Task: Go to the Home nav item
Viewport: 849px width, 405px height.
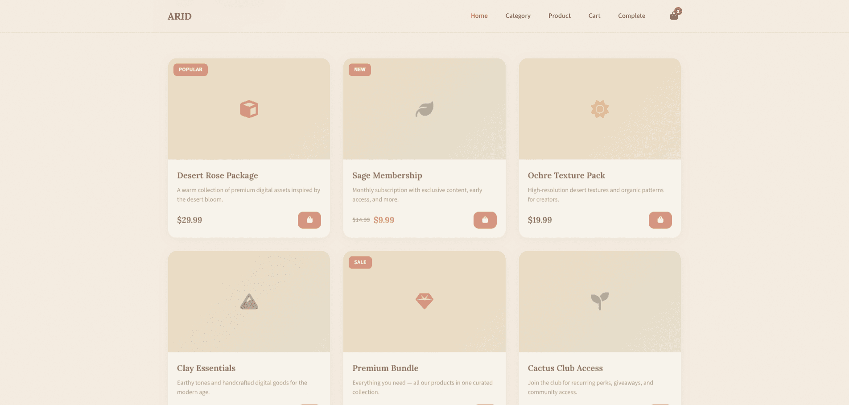Action: (479, 16)
